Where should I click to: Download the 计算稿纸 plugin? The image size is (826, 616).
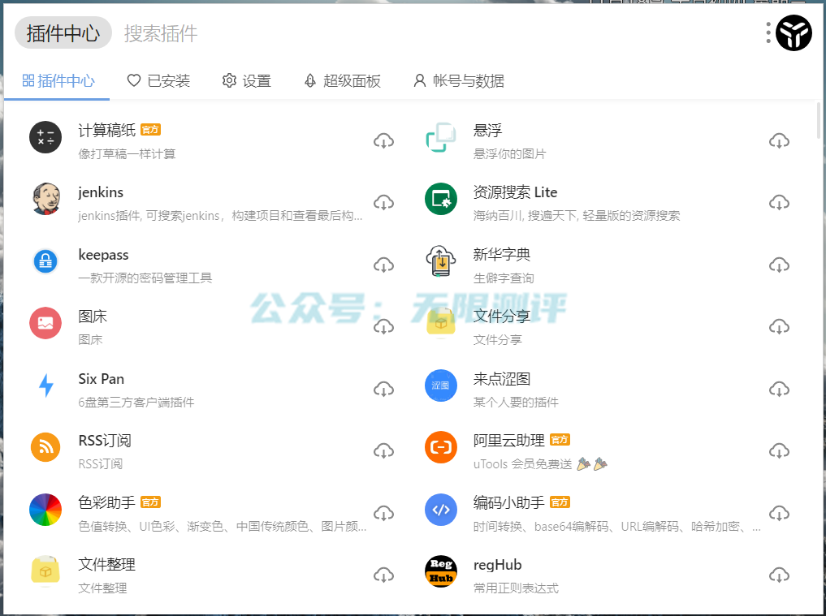(383, 141)
